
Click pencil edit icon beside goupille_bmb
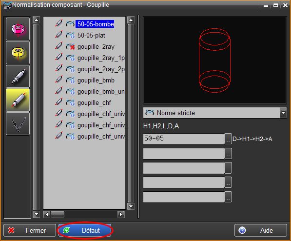click(58, 80)
